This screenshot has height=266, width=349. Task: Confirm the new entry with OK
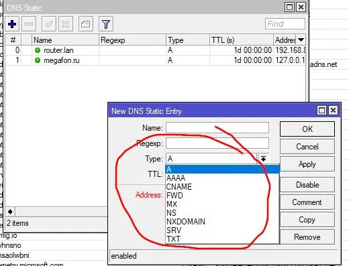(307, 129)
